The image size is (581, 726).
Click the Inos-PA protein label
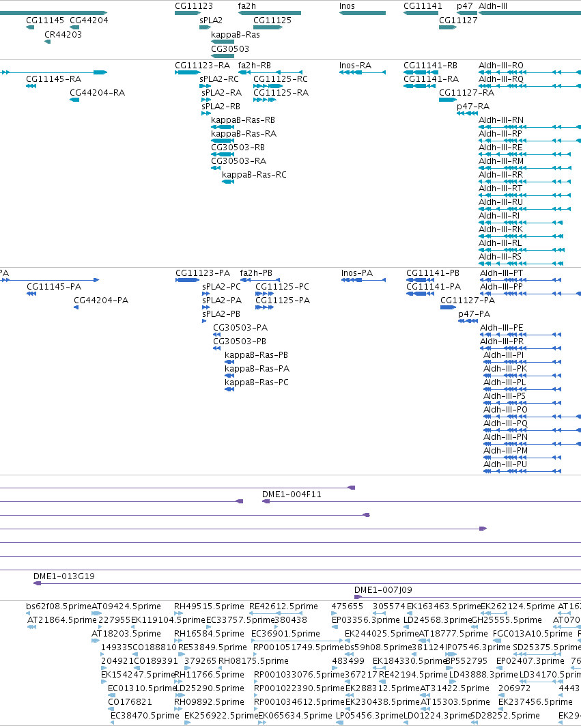point(357,273)
